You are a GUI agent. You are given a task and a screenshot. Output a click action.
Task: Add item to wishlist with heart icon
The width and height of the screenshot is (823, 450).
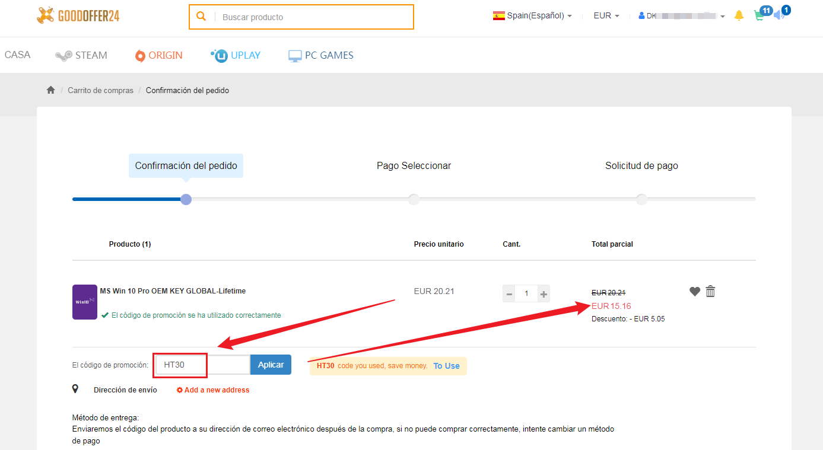click(695, 291)
